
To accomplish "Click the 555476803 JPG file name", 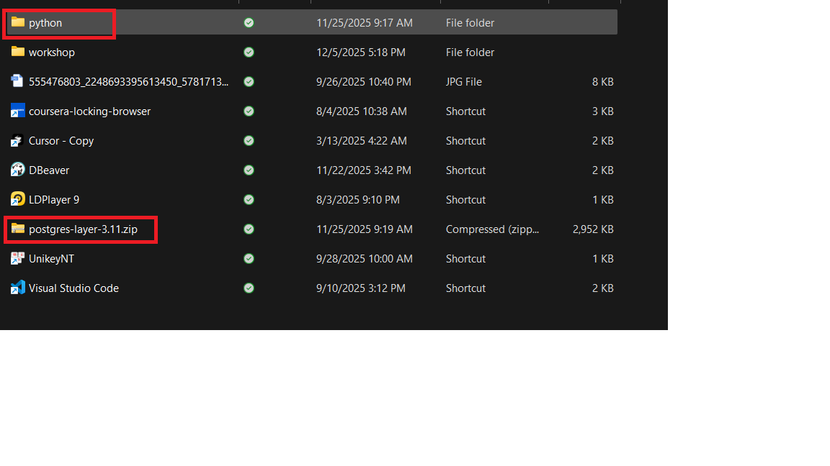I will tap(128, 82).
